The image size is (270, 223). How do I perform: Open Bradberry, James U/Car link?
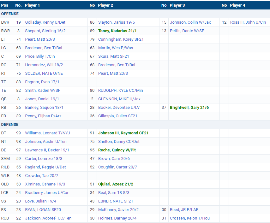47,193
